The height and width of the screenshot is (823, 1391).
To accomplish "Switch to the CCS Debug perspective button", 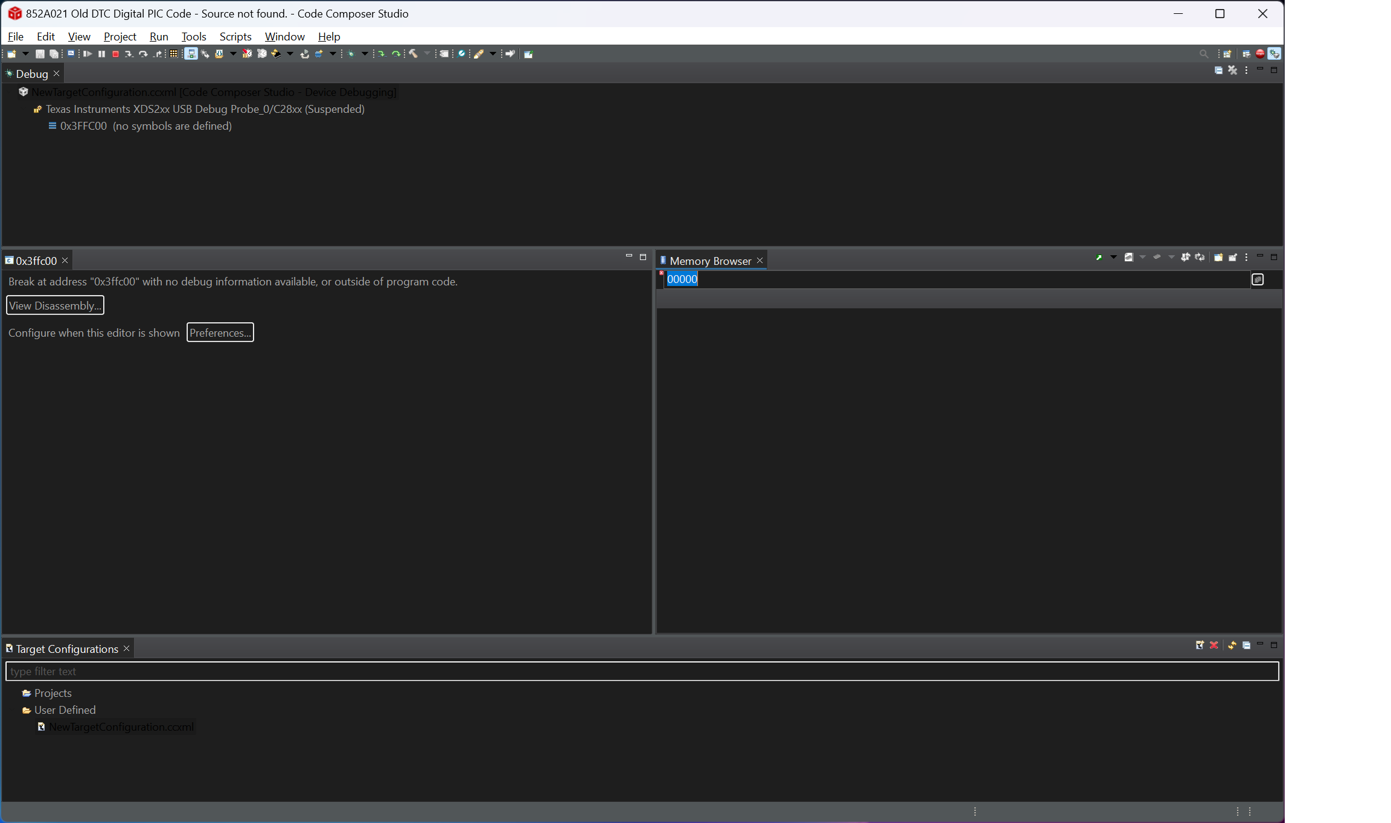I will 1274,54.
